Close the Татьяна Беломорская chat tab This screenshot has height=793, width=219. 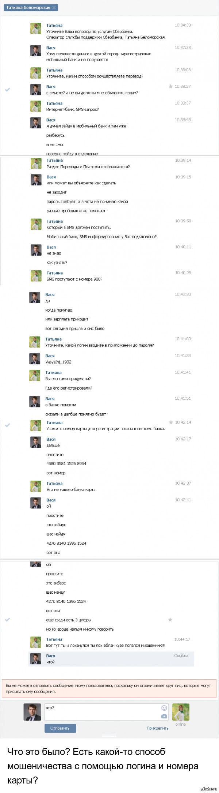coord(54,8)
